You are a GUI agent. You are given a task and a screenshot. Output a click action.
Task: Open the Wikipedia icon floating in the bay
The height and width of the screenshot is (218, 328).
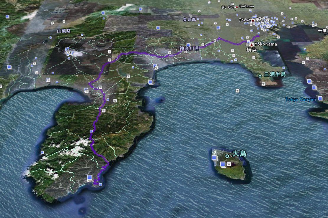[x=238, y=91]
